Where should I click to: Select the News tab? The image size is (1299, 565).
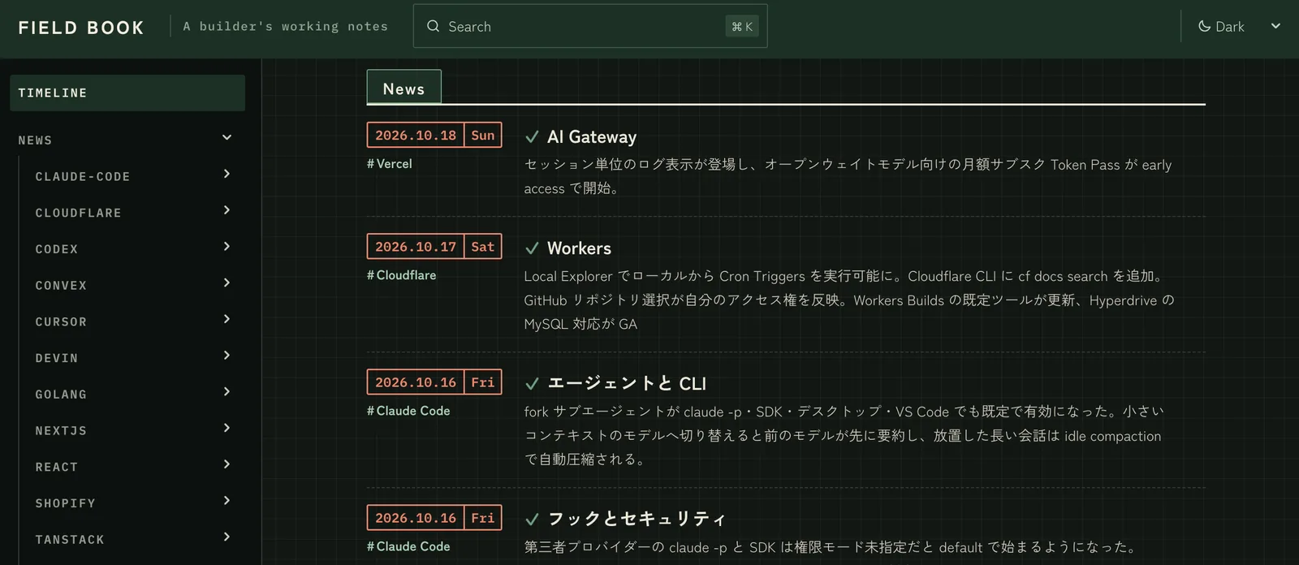pos(404,88)
